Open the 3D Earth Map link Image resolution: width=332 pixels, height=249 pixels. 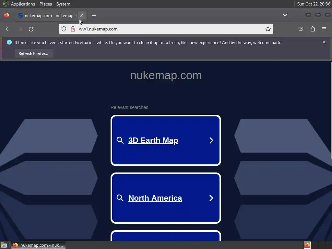[153, 140]
